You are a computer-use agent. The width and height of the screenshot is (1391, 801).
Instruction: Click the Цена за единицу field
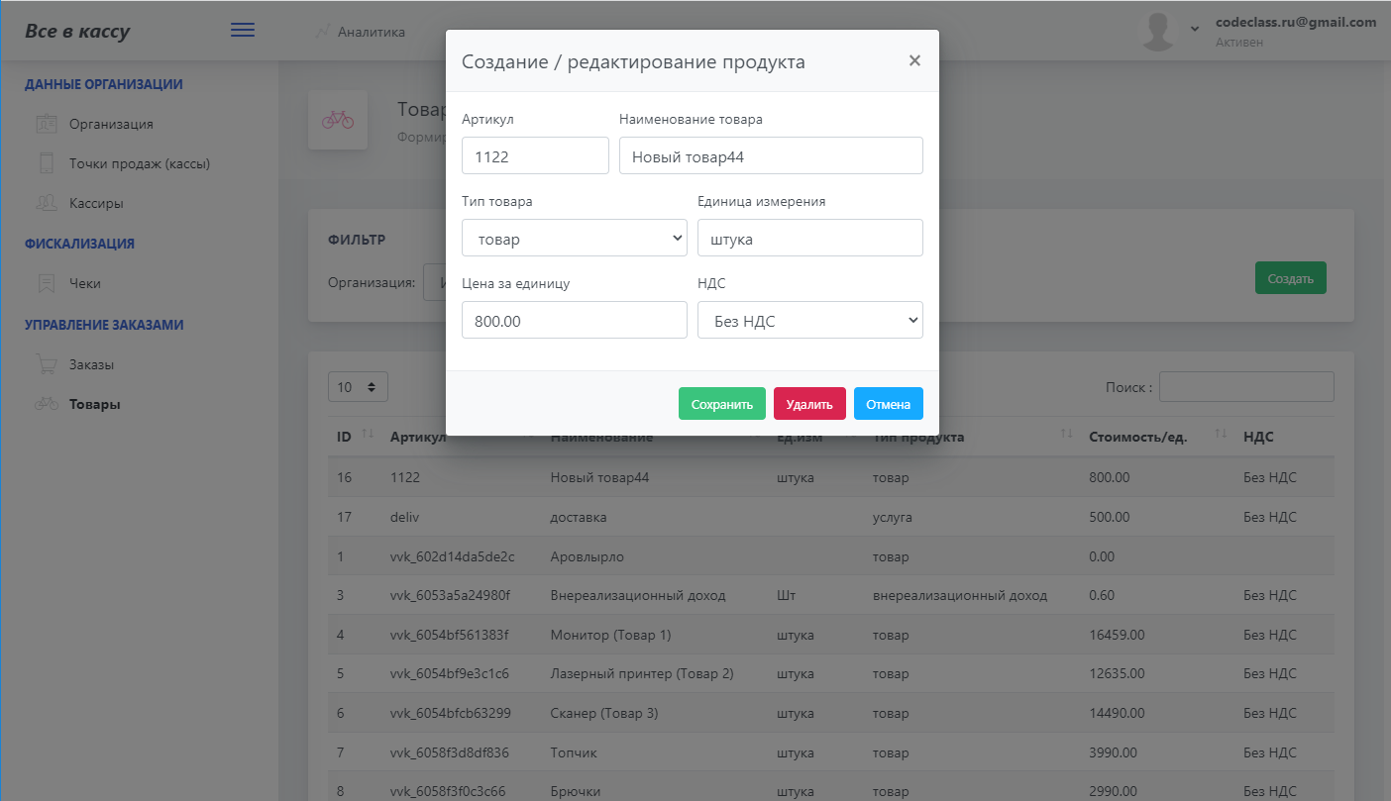(574, 320)
